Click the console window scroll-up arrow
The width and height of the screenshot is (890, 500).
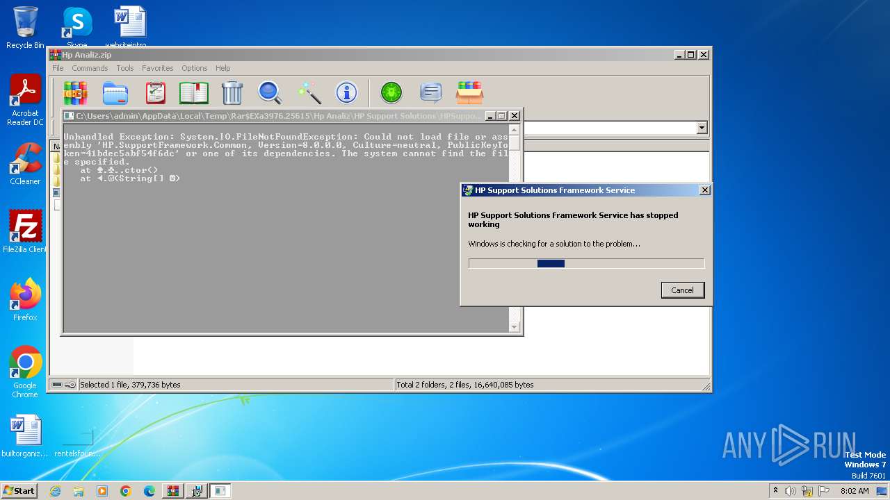515,130
